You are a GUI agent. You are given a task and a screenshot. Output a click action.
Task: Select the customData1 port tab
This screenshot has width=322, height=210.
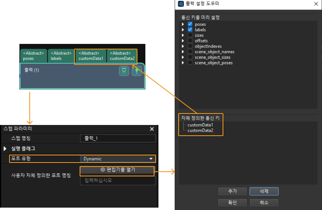91,56
